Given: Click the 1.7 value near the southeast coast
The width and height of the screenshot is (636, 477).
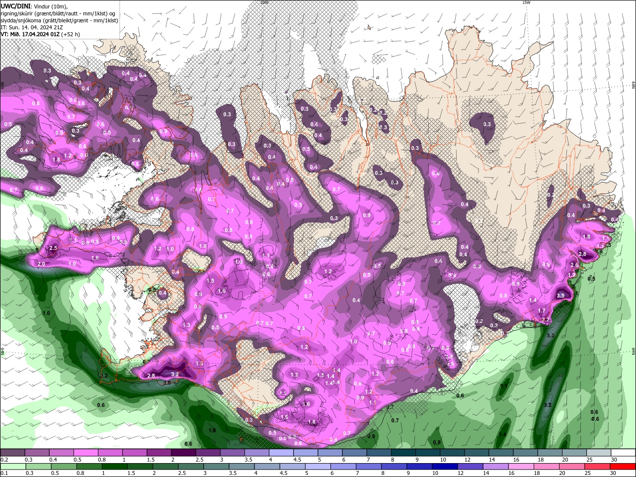Looking at the screenshot, I should point(542,311).
